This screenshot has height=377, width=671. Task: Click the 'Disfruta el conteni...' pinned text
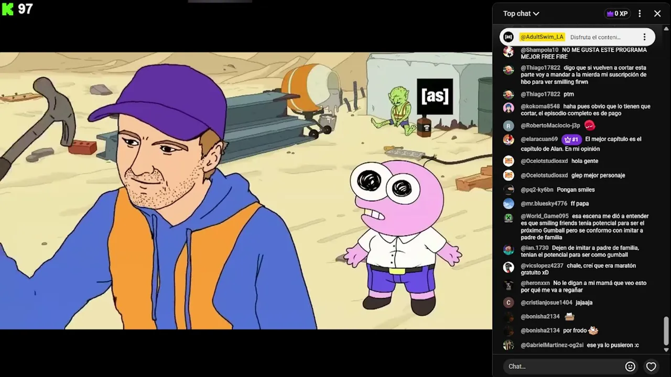(595, 37)
